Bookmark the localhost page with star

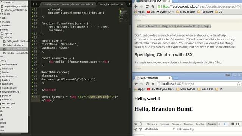pos(239,84)
